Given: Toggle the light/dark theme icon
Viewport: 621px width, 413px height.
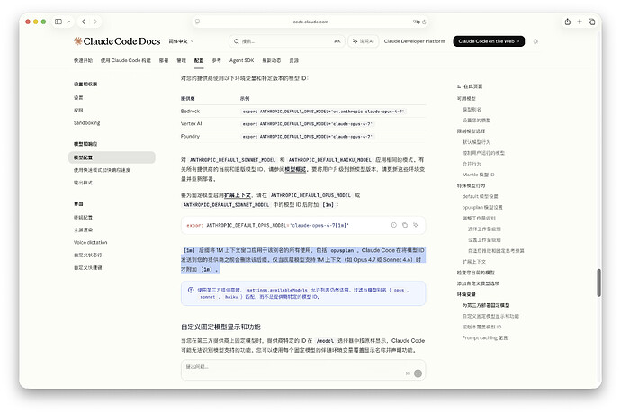Looking at the screenshot, I should [535, 41].
